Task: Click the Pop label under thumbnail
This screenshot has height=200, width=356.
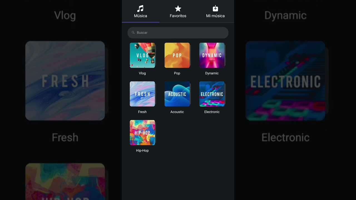Action: point(177,73)
